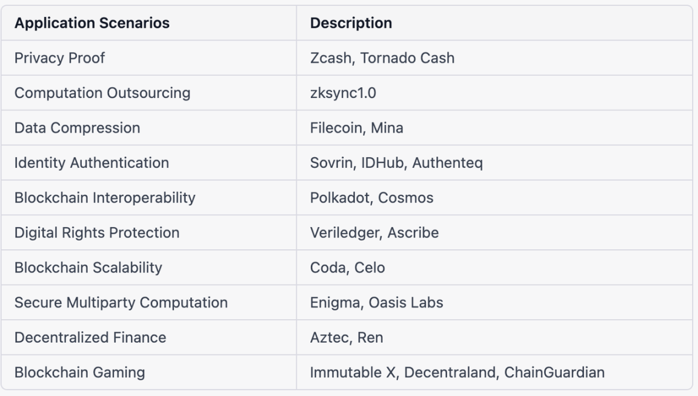
Task: Select the Filecoin, Mina entry
Action: pos(356,128)
